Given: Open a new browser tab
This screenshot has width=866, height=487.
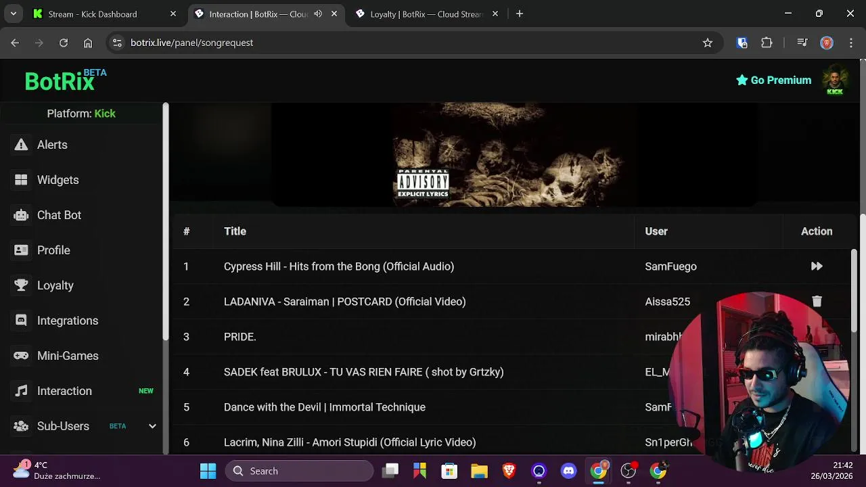Looking at the screenshot, I should (x=520, y=14).
